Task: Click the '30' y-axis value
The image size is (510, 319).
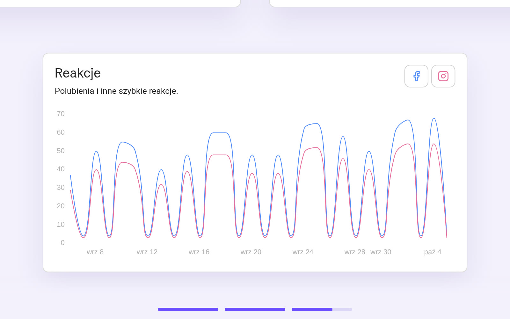Action: (61, 188)
